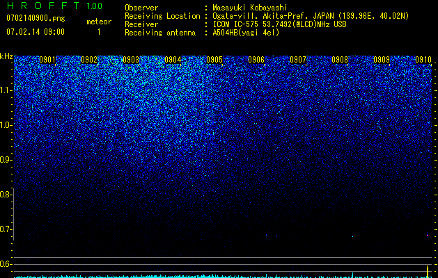Click the 0.7 kHz axis label
Viewport: 438px width, 278px height.
(6, 229)
